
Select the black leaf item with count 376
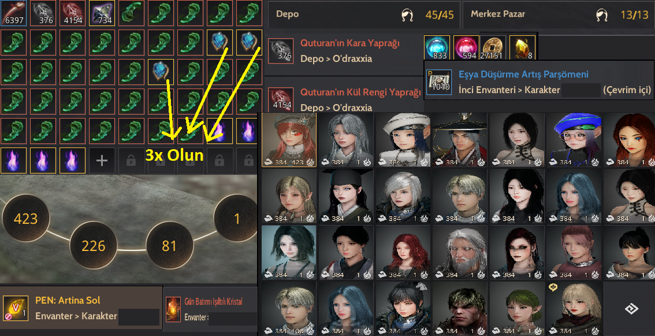[43, 13]
